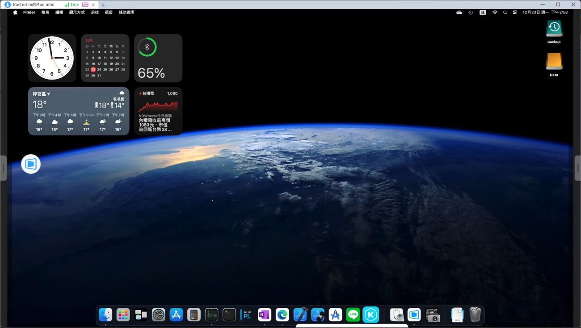Open the Backup Time Machine drive
This screenshot has height=328, width=581.
click(x=554, y=29)
